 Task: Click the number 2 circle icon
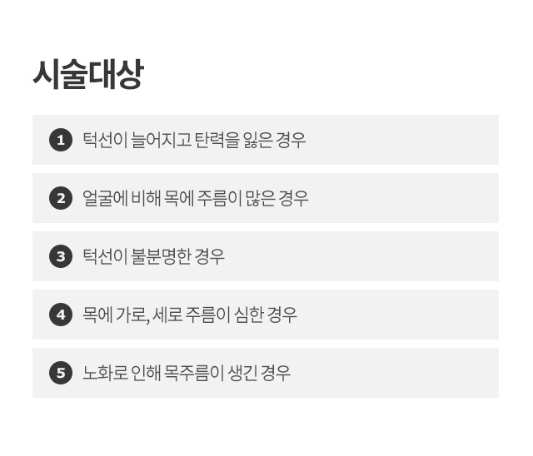[x=61, y=198]
